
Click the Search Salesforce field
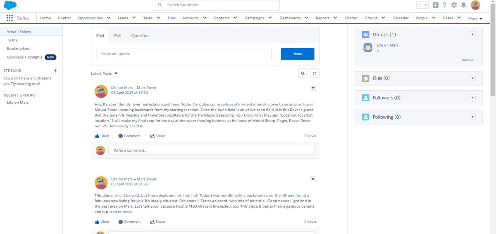[216, 5]
